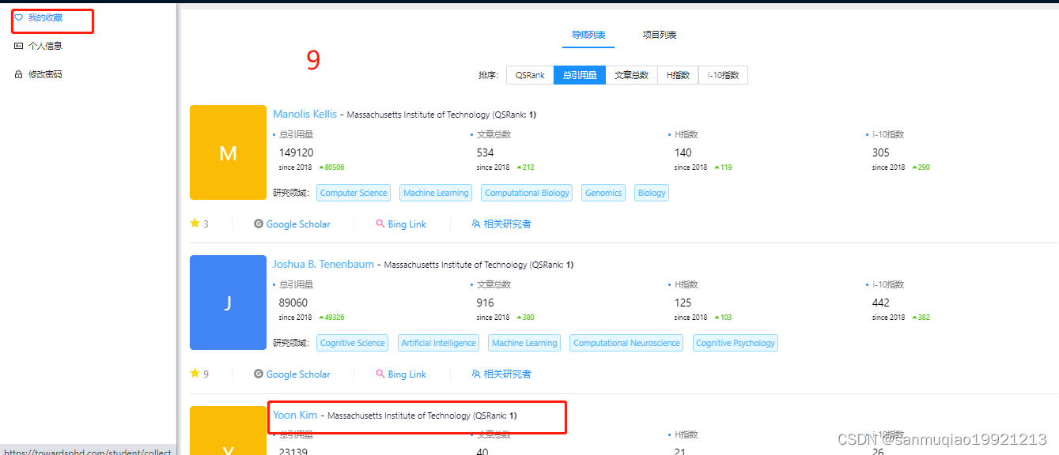Click since-2018 increase 80506
This screenshot has width=1059, height=455.
click(331, 167)
